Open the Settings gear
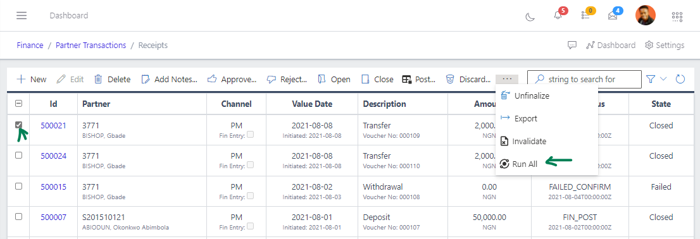The image size is (700, 239). point(665,45)
